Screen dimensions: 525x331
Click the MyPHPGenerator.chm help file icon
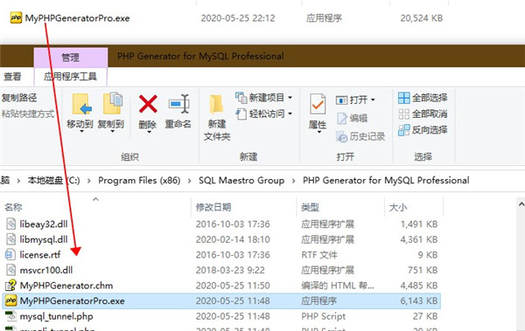pos(10,286)
